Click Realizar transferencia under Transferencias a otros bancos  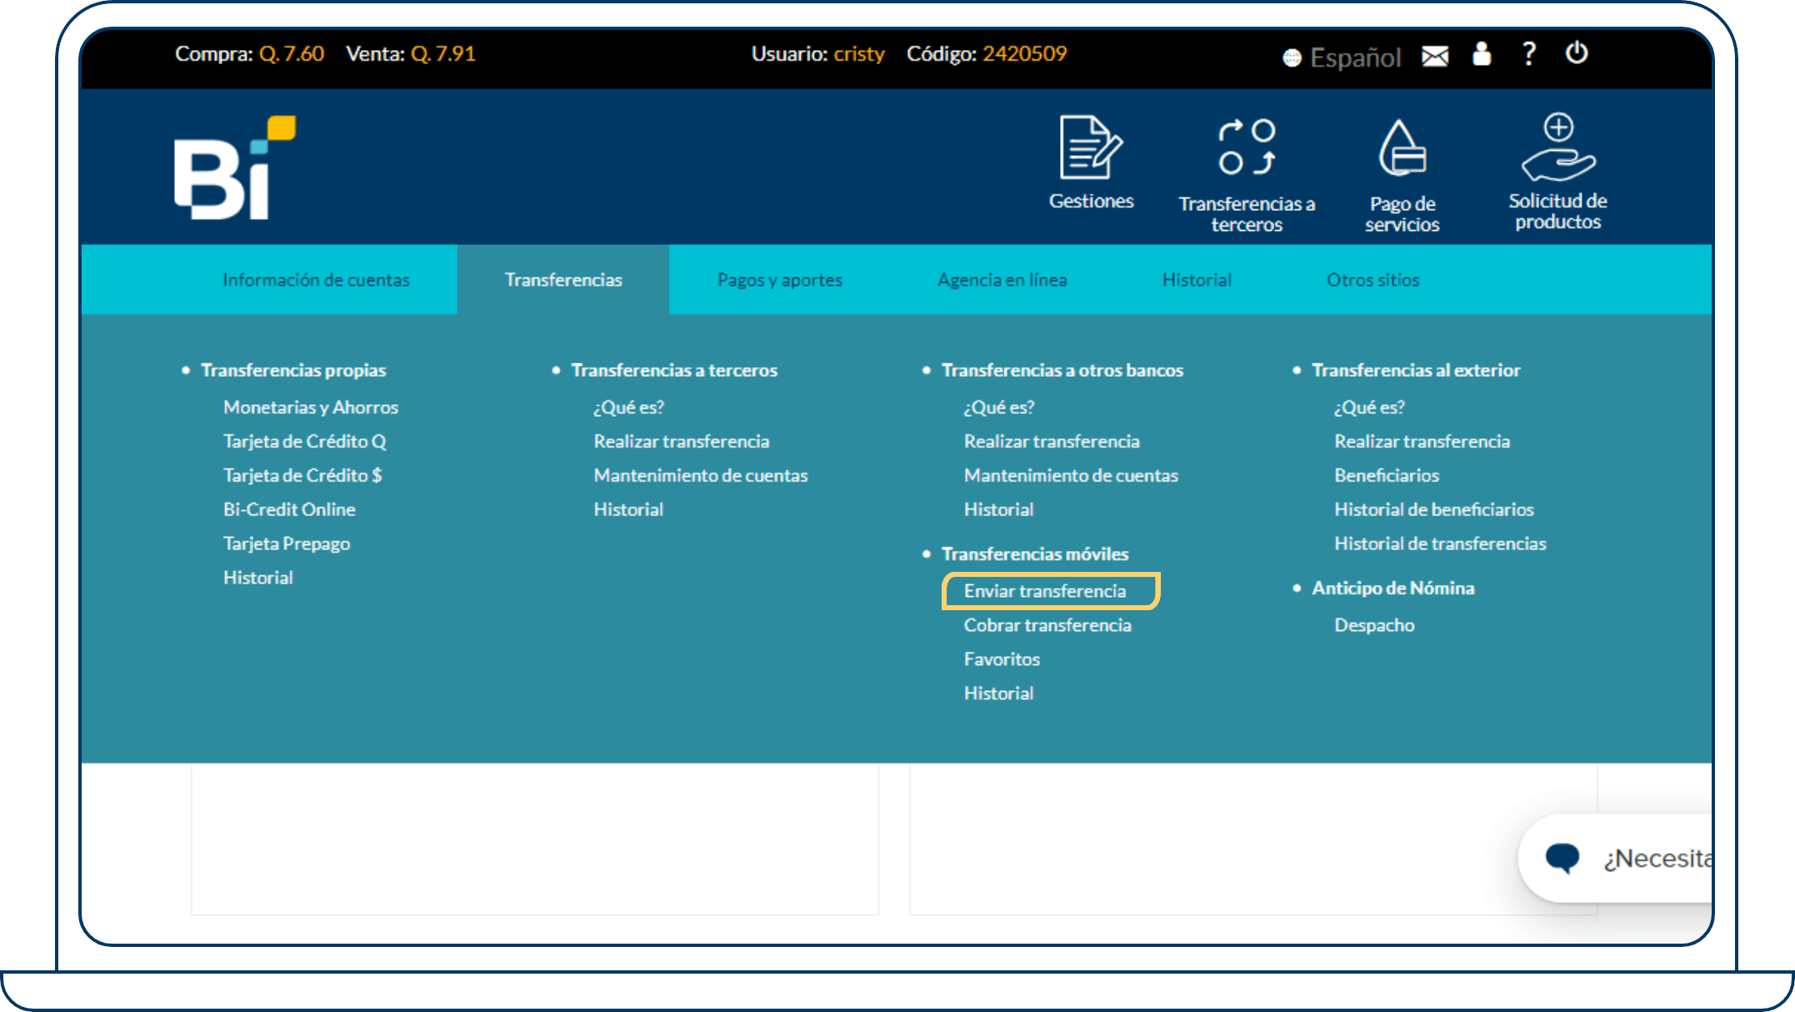(1052, 442)
